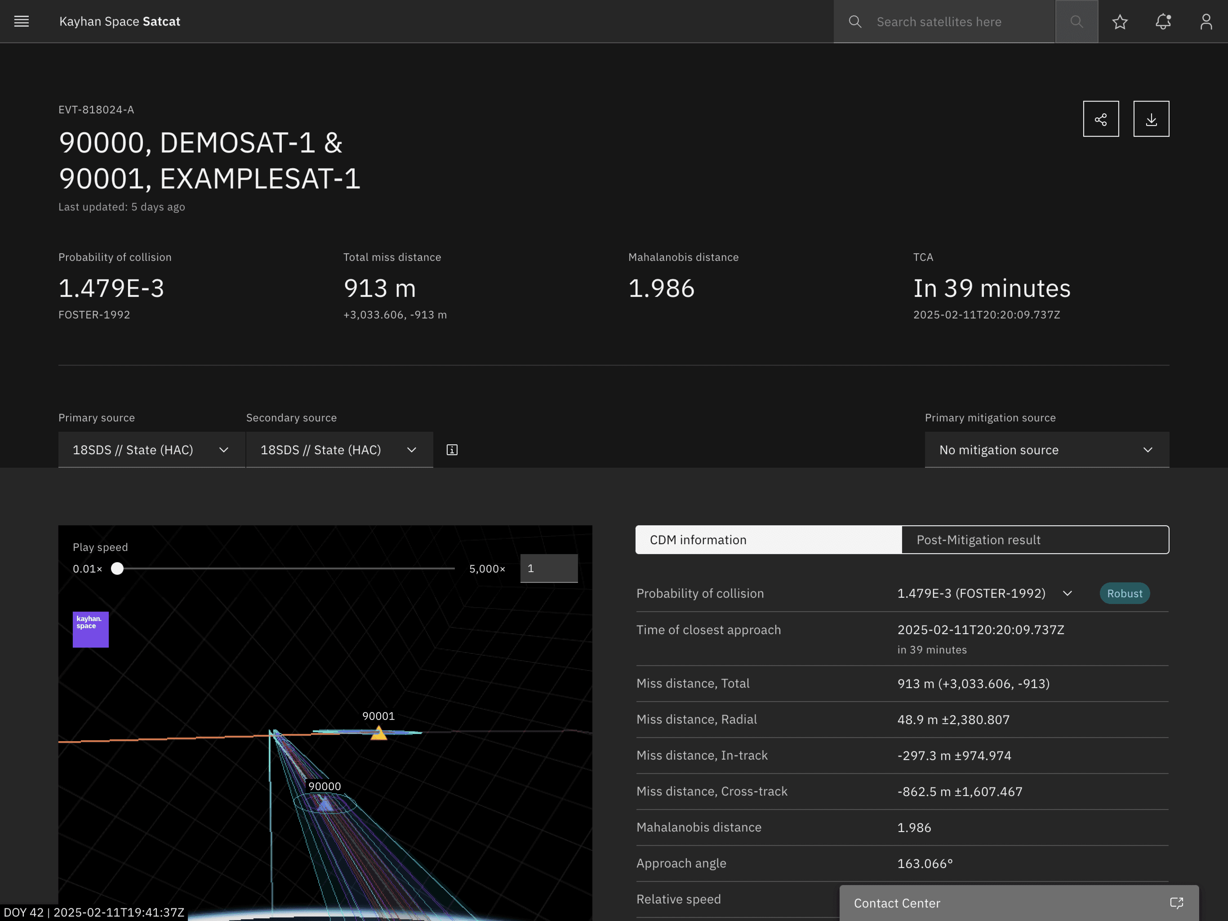This screenshot has height=921, width=1228.
Task: Open the user account icon
Action: pos(1206,22)
